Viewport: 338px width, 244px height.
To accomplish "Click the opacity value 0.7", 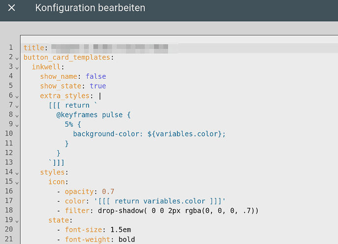I will click(x=108, y=192).
